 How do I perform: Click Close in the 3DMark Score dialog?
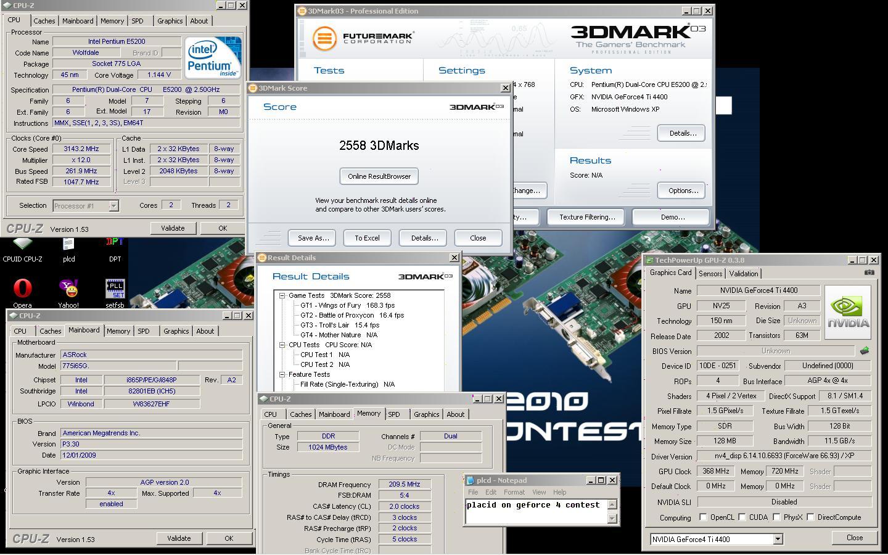[x=478, y=238]
